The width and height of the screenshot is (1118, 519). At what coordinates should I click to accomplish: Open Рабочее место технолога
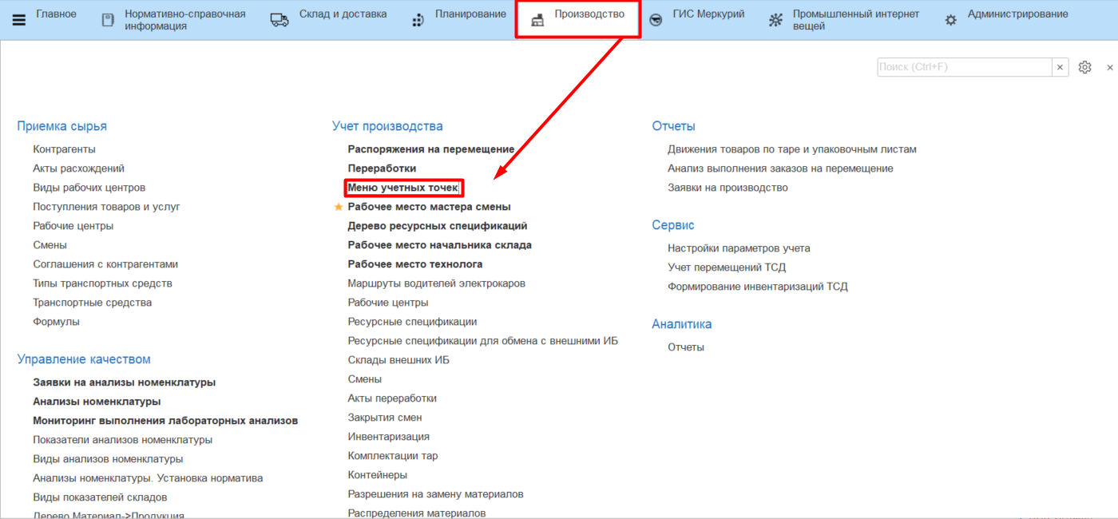pos(415,264)
